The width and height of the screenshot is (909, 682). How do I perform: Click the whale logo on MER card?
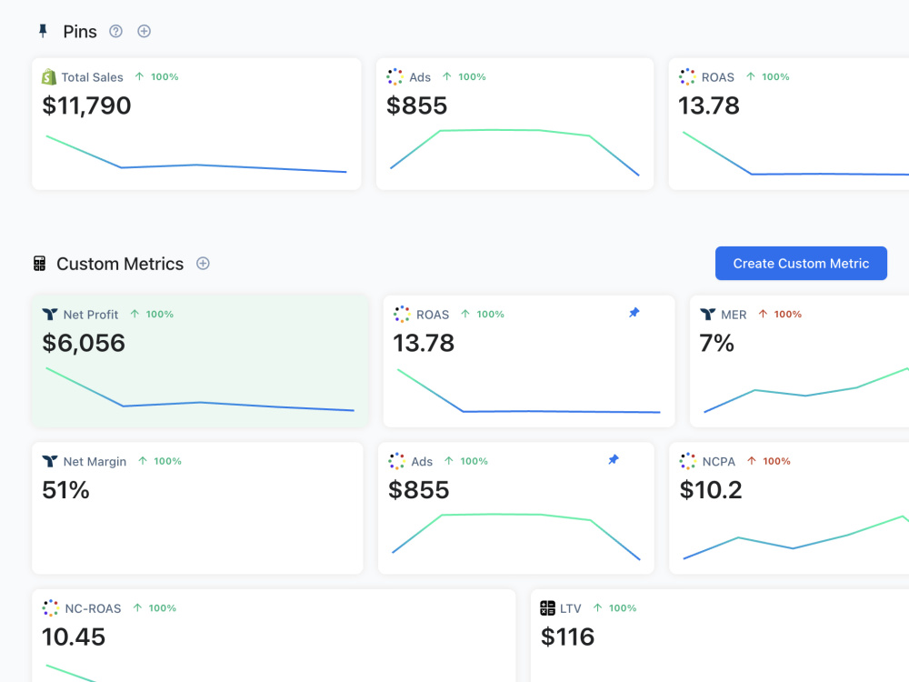707,315
